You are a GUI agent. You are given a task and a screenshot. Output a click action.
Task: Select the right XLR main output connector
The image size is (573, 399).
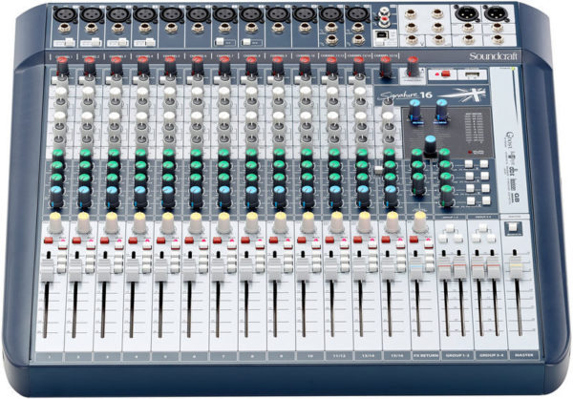496,13
